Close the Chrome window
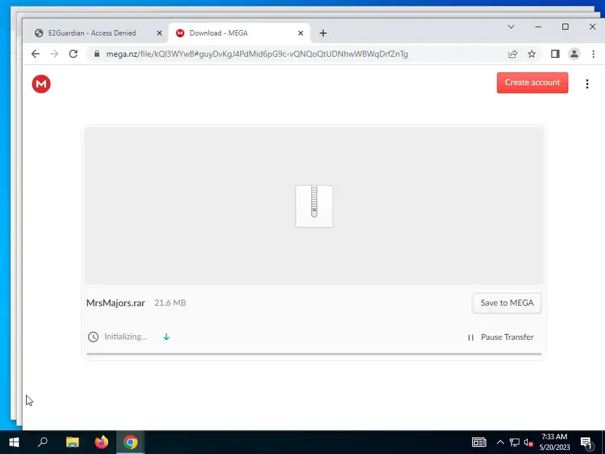The height and width of the screenshot is (454, 605). (x=592, y=27)
